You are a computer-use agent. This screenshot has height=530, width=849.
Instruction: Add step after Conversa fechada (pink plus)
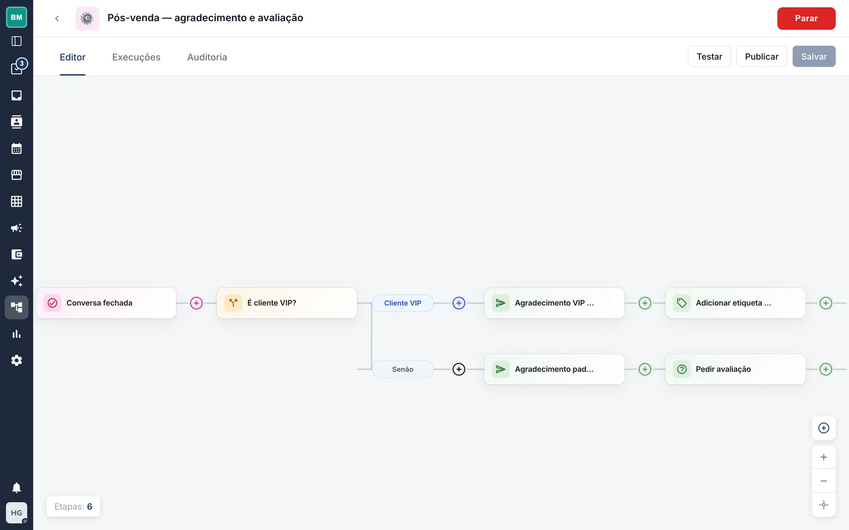point(196,303)
